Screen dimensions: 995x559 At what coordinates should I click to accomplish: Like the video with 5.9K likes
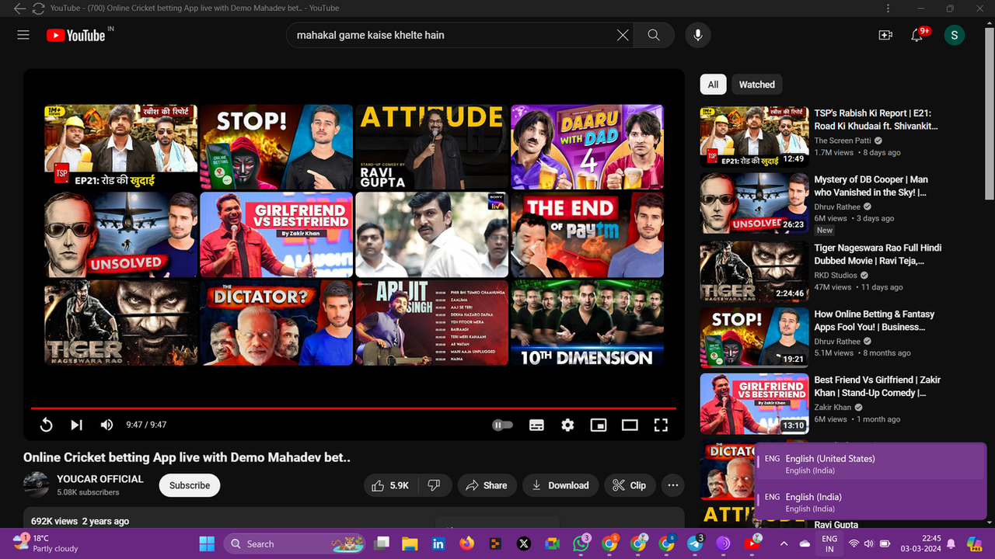pyautogui.click(x=391, y=485)
